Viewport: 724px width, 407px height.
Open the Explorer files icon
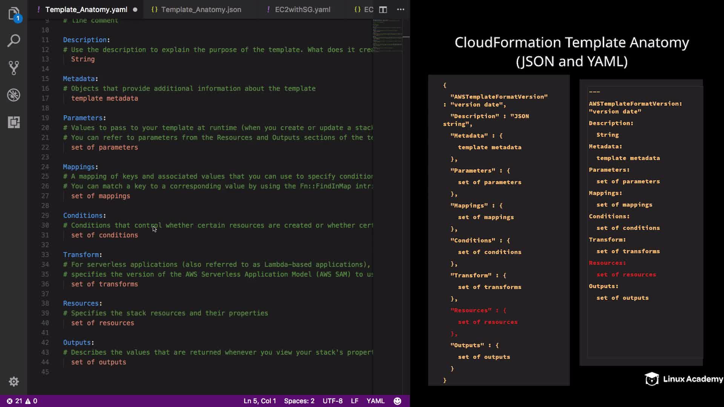[x=14, y=14]
